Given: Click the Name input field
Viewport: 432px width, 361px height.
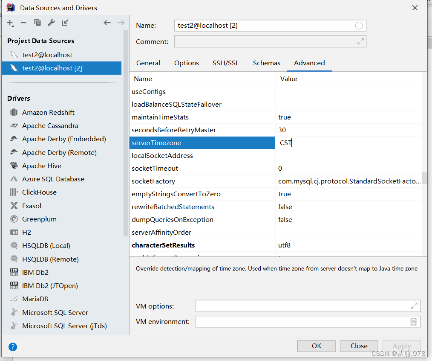Looking at the screenshot, I should pos(270,26).
